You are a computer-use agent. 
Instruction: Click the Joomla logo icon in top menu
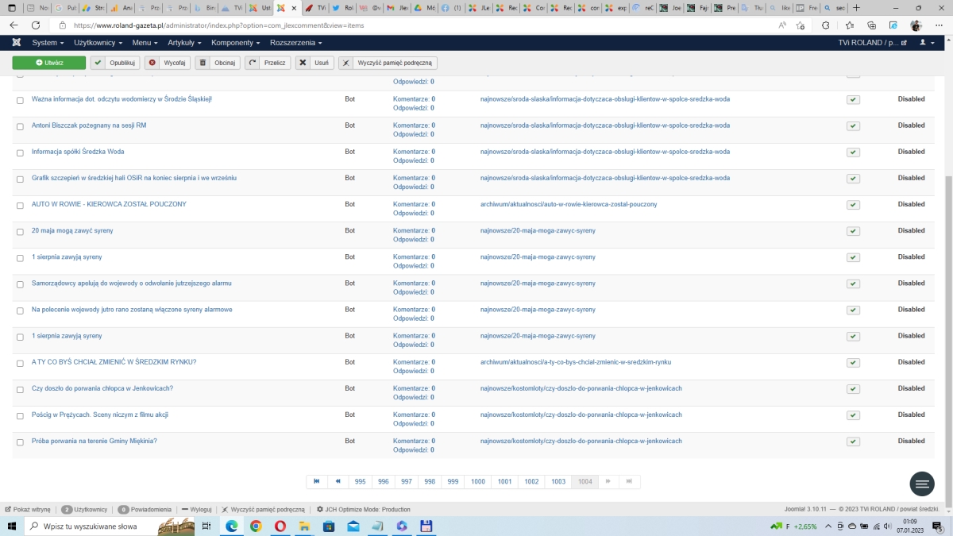click(x=17, y=42)
